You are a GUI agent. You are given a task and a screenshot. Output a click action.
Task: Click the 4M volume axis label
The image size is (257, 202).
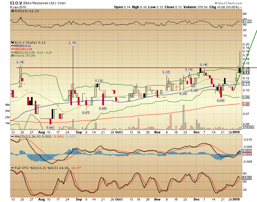(x=7, y=105)
